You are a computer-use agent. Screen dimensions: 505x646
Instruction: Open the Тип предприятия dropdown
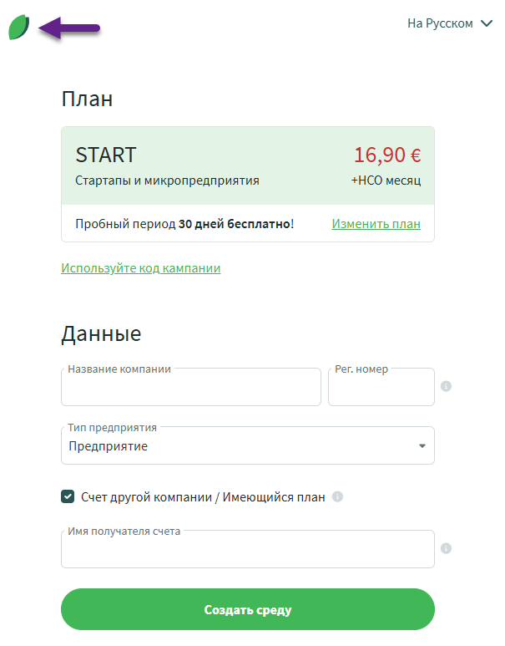coord(247,446)
